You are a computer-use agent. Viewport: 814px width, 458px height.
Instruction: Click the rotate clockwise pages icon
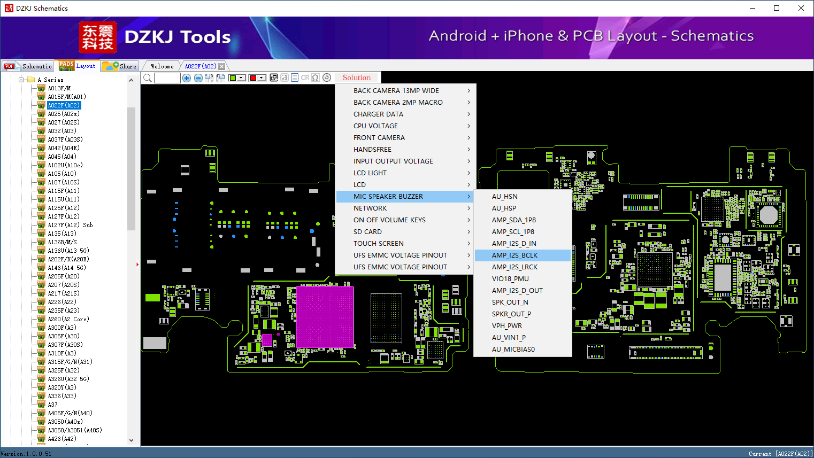pos(209,78)
